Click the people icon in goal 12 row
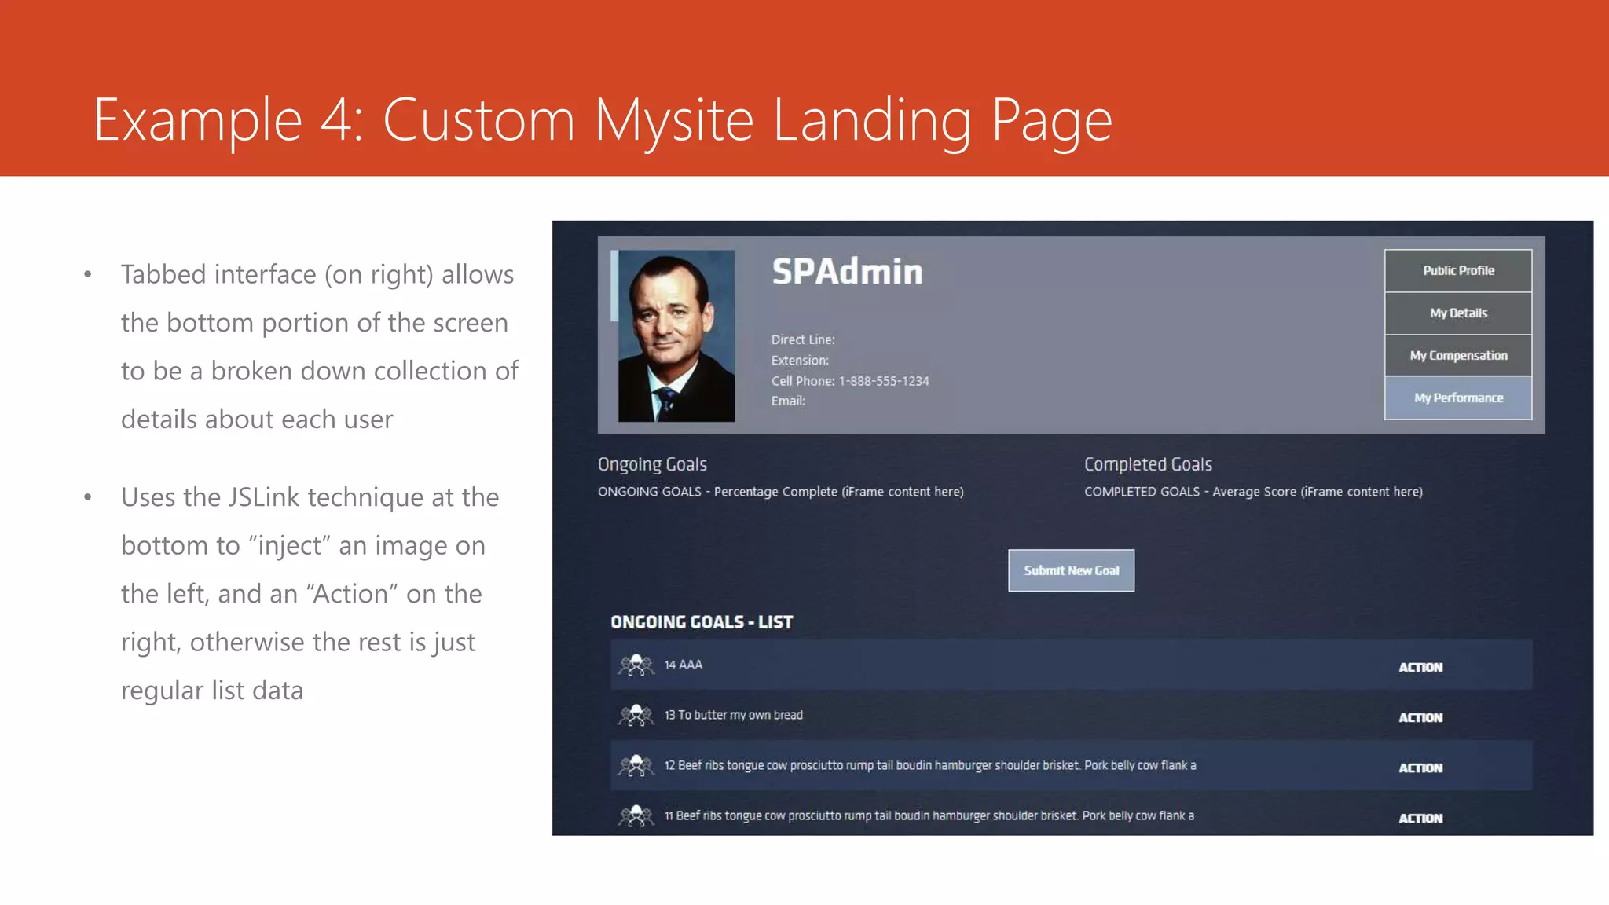The width and height of the screenshot is (1609, 905). click(x=636, y=766)
